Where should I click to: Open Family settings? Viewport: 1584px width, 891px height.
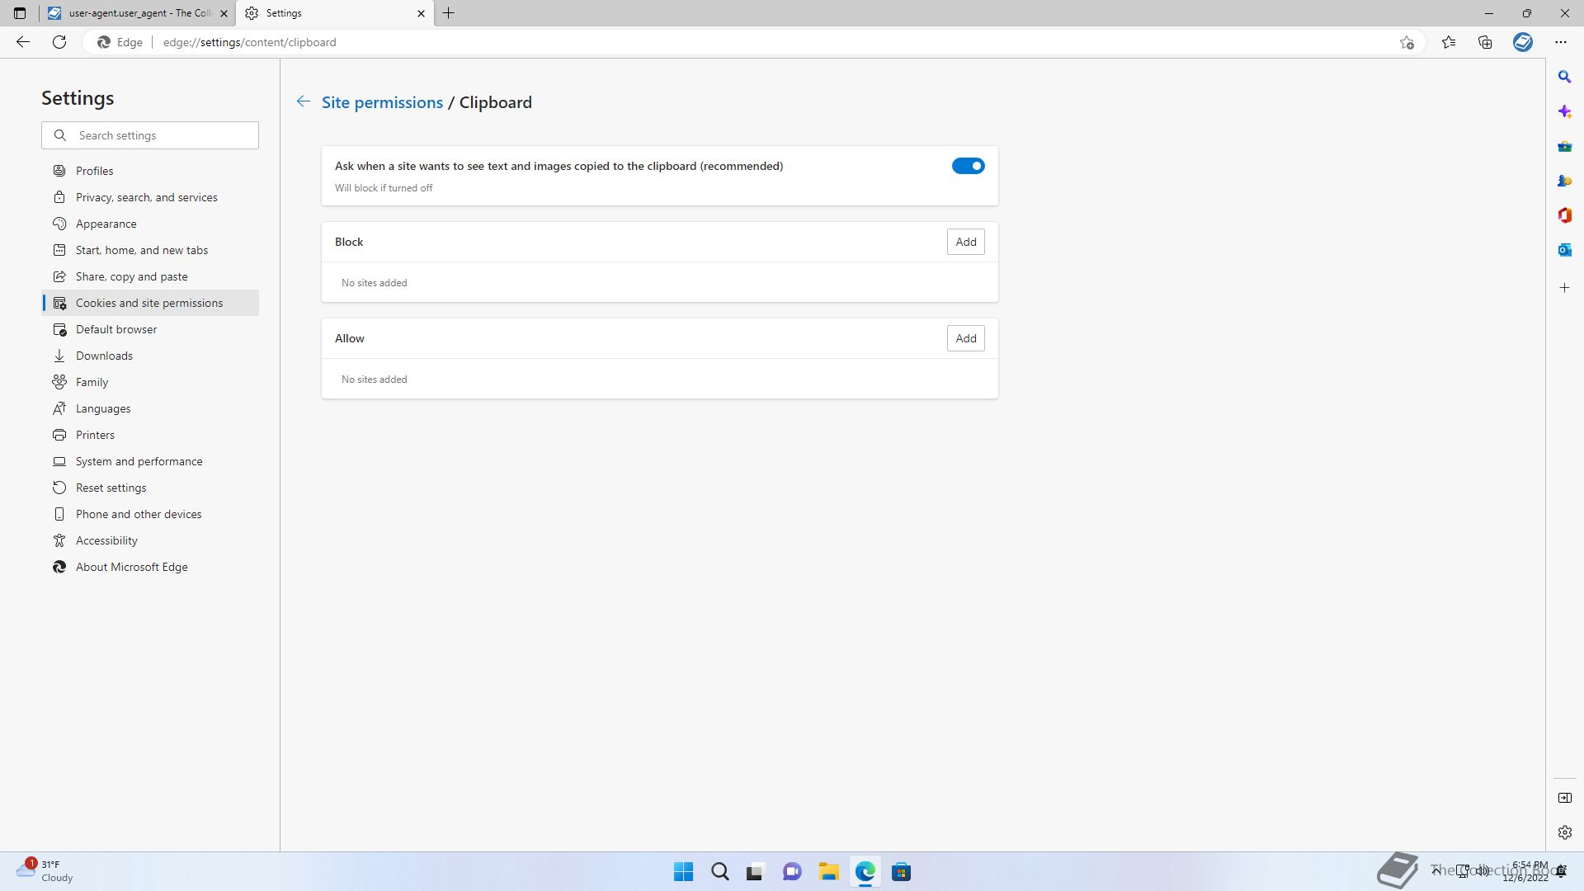(x=150, y=382)
